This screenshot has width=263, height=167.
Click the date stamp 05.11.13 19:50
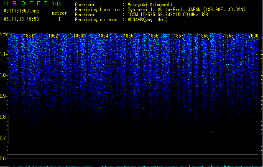click(x=21, y=19)
